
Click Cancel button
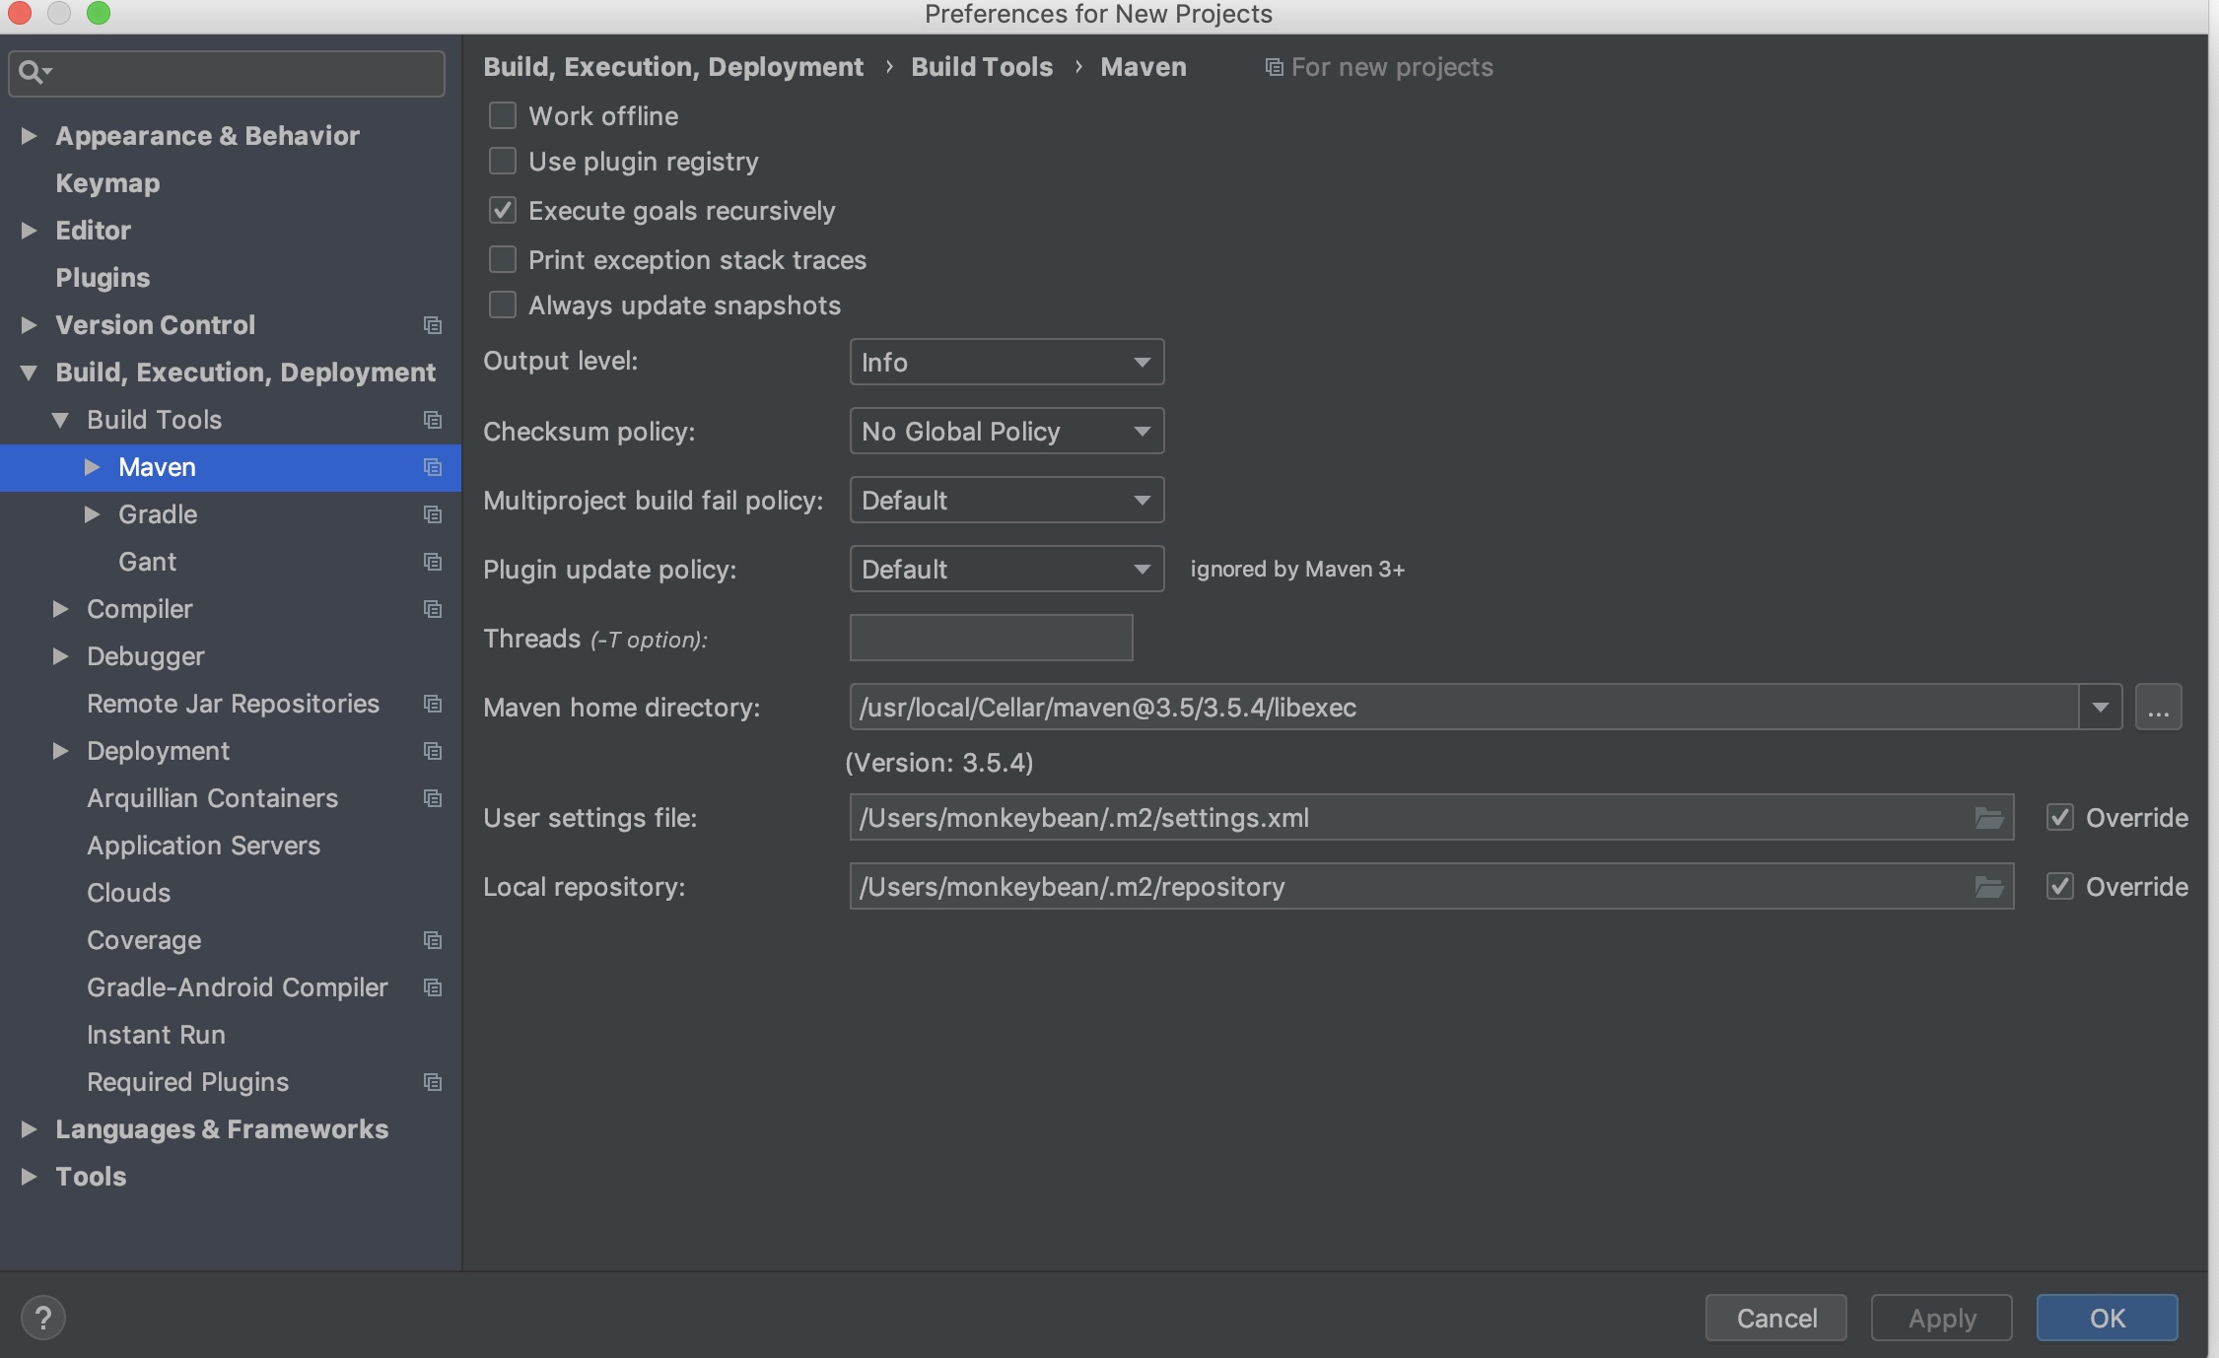pyautogui.click(x=1776, y=1318)
